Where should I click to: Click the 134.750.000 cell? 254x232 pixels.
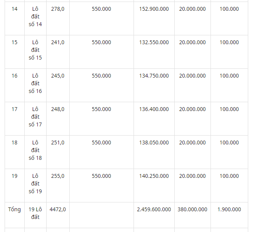click(x=154, y=76)
